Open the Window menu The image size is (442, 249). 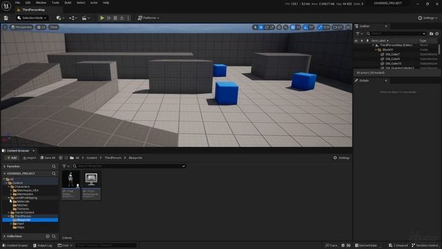pyautogui.click(x=41, y=3)
